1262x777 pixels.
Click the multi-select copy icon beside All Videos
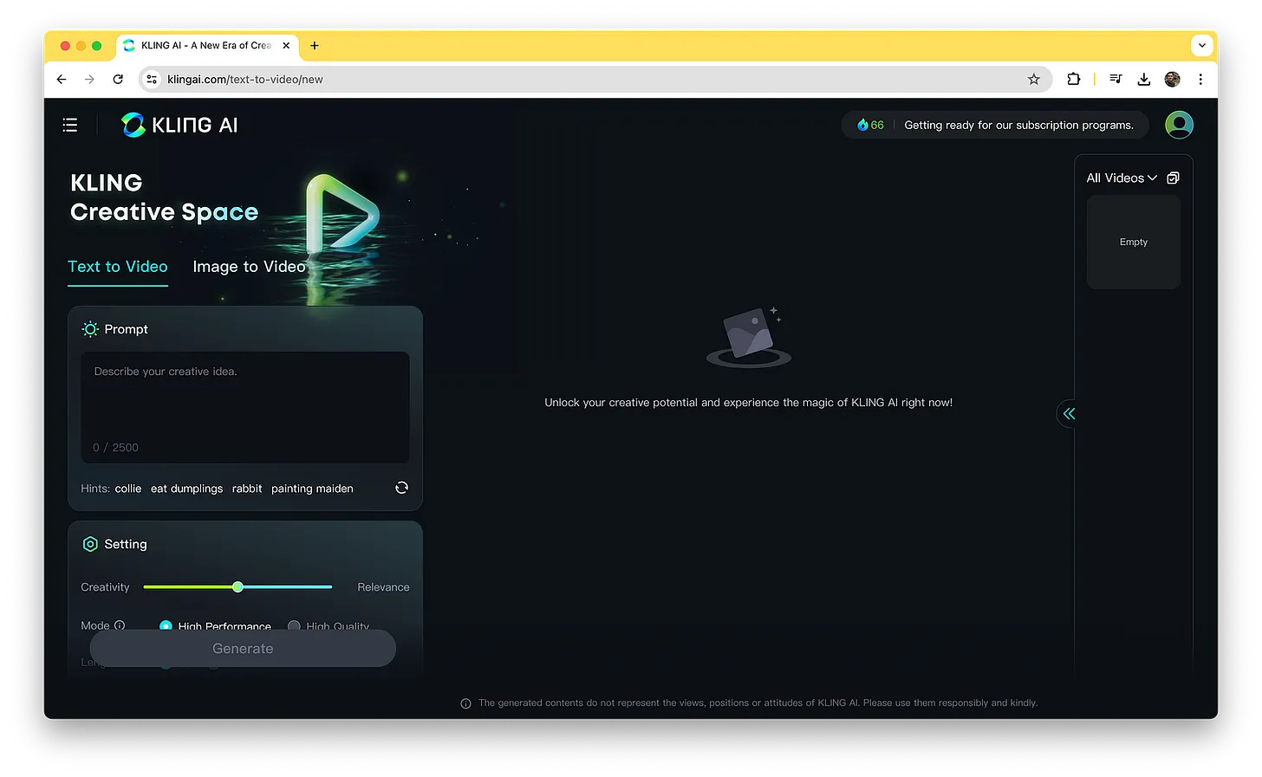pyautogui.click(x=1173, y=178)
